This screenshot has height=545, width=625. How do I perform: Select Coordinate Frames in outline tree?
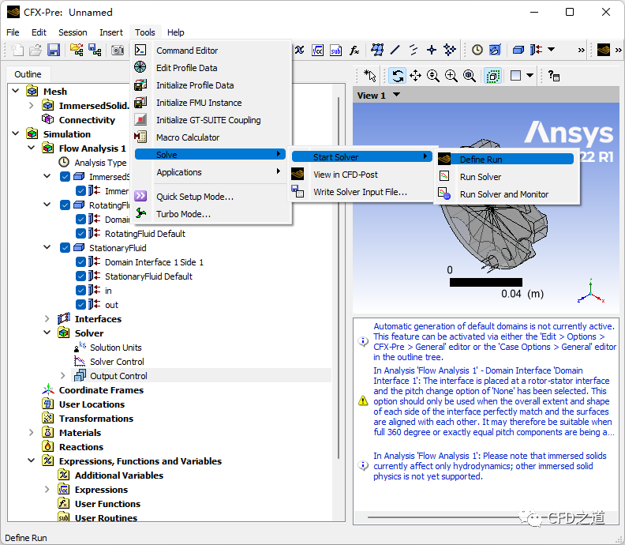click(x=101, y=390)
